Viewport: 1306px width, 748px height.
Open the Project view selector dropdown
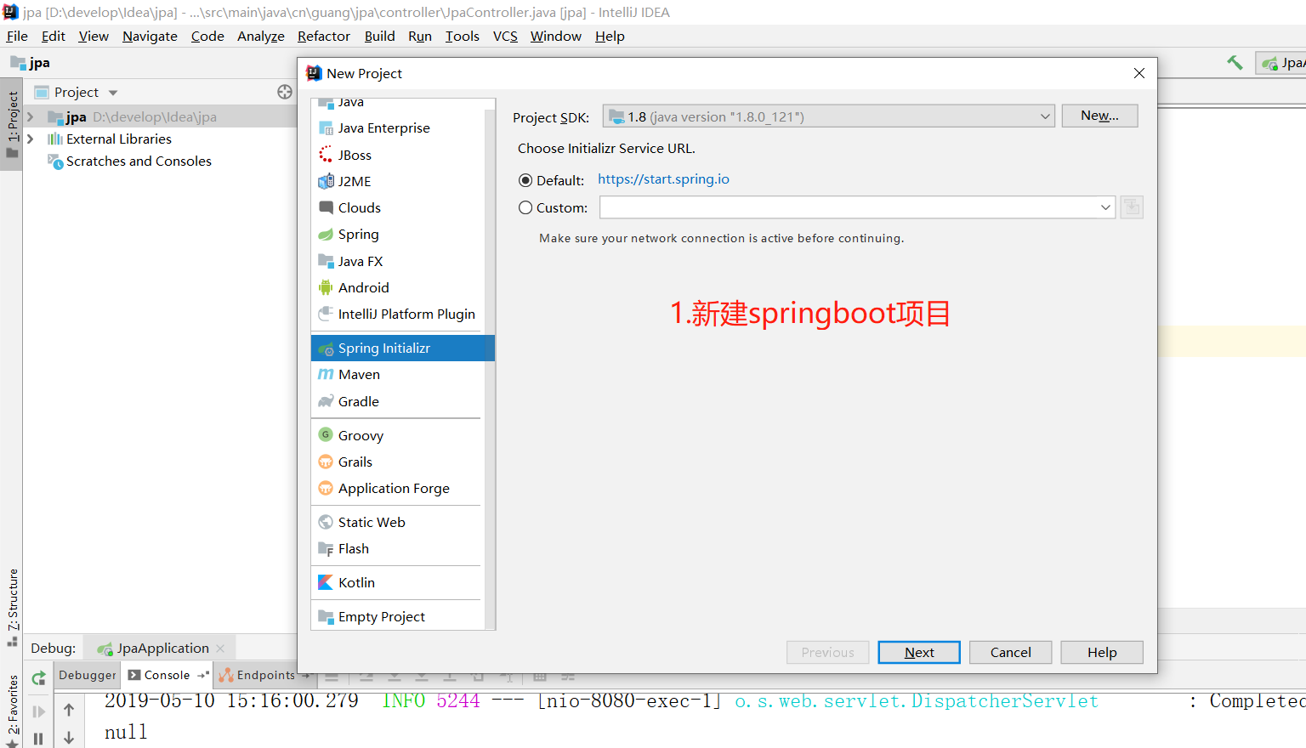[x=113, y=93]
